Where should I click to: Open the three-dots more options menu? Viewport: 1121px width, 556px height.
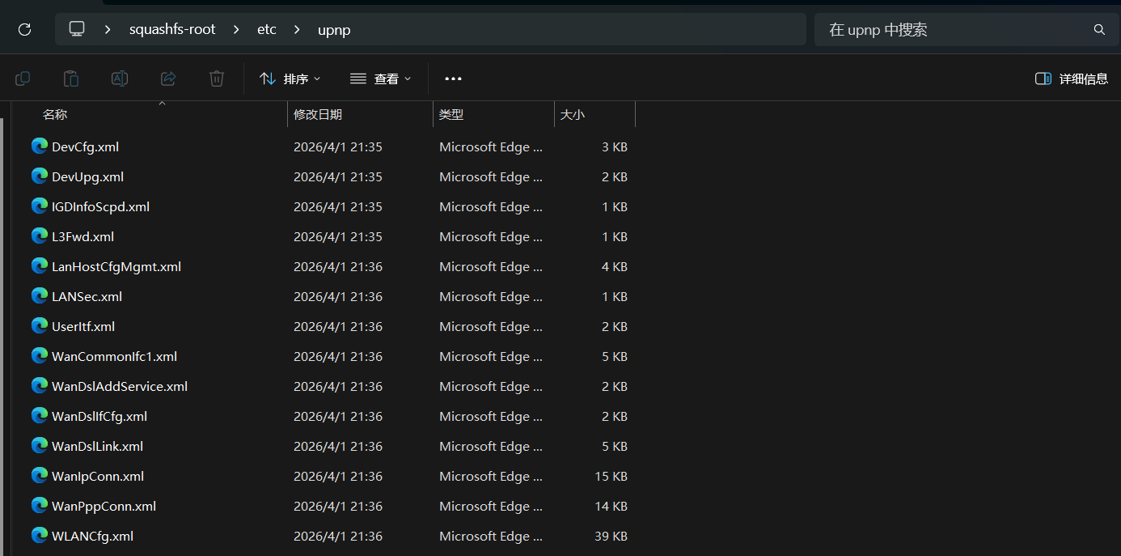pyautogui.click(x=453, y=79)
